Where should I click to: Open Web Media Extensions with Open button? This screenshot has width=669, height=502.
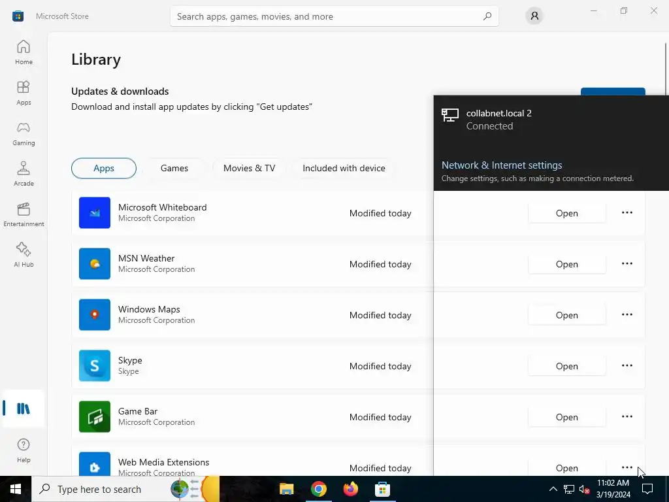click(566, 467)
